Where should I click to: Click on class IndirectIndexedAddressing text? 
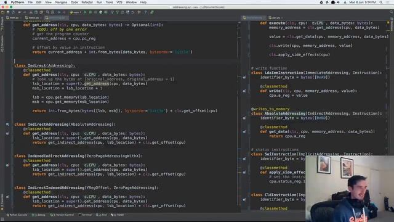coord(86,187)
